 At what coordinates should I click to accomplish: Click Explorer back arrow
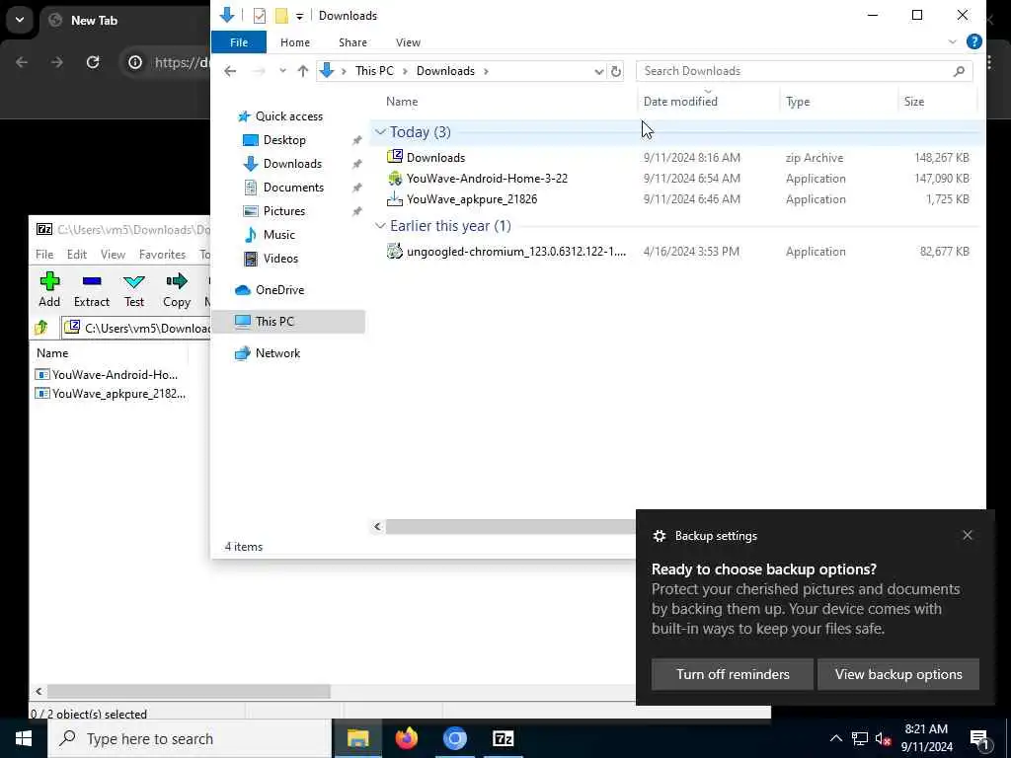(x=230, y=71)
